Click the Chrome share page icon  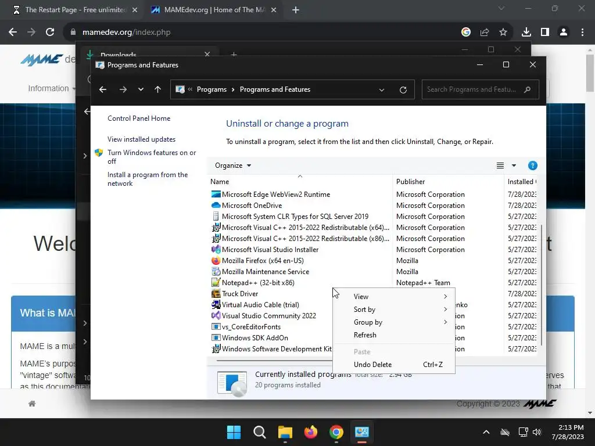[x=484, y=33]
